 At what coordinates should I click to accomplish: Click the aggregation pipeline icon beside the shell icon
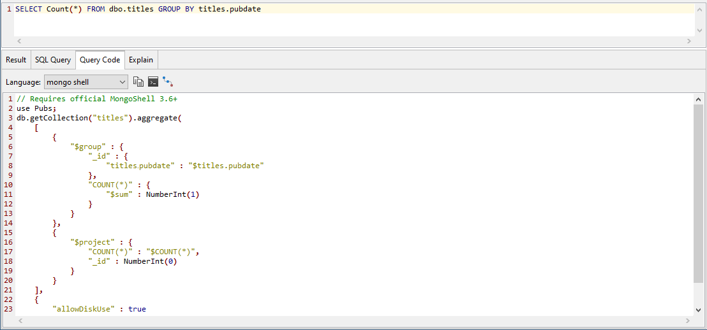coord(168,82)
